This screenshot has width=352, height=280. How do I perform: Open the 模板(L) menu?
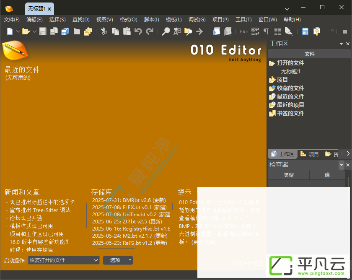tap(174, 20)
